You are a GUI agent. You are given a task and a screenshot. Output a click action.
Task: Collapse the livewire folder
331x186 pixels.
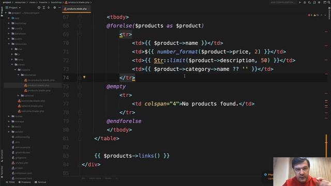coord(15,70)
